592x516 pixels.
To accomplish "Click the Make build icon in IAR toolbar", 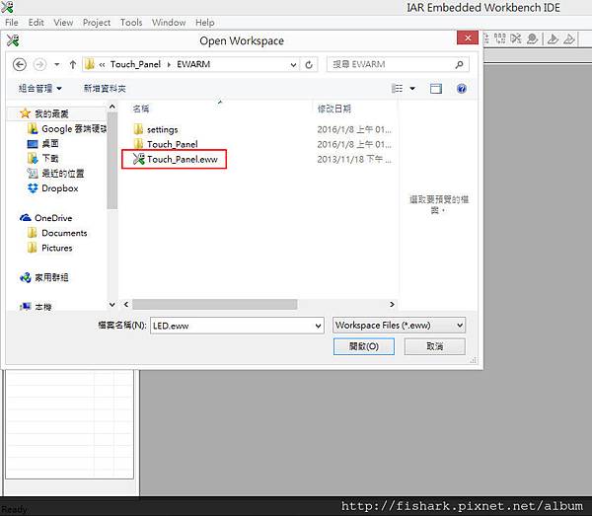I will pos(500,38).
